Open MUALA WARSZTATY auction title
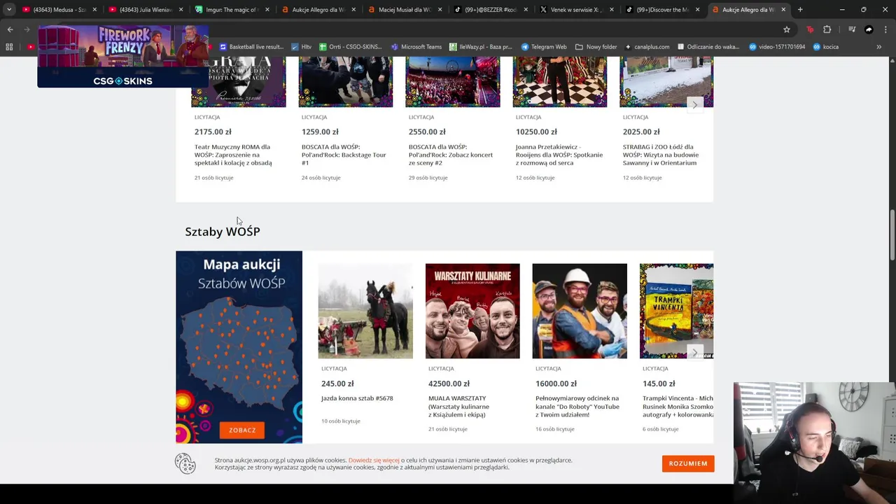This screenshot has width=896, height=504. 459,407
